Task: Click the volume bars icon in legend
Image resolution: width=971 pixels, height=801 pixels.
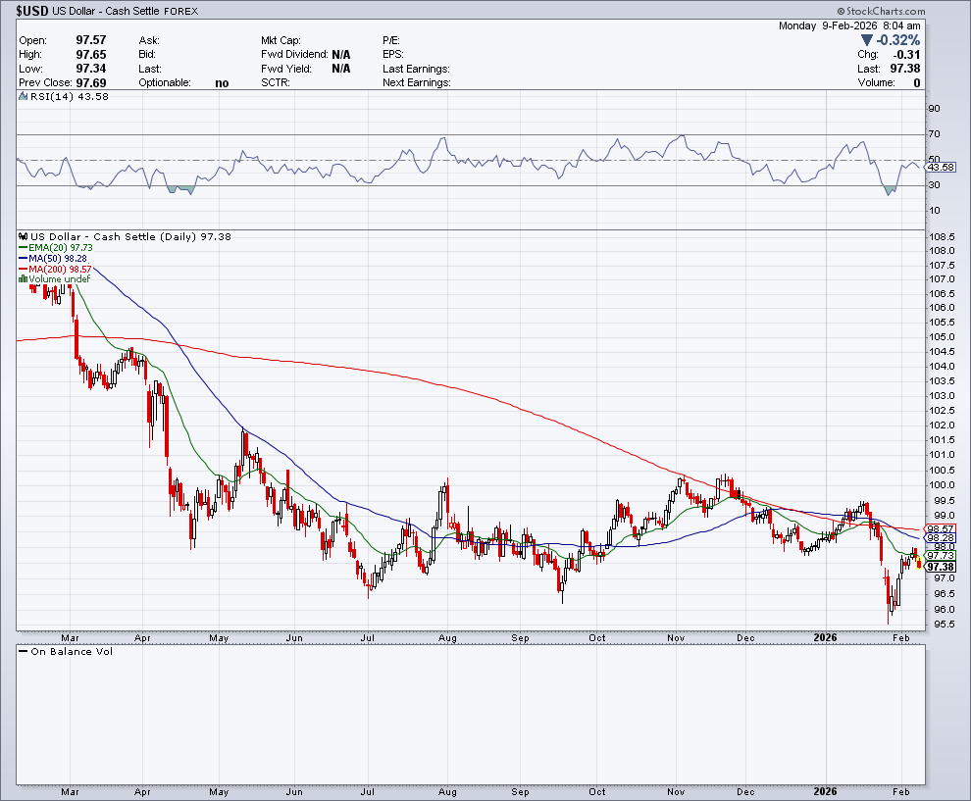Action: 24,279
